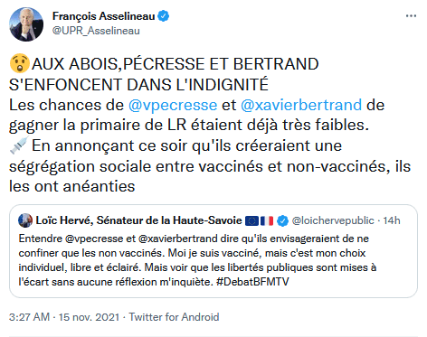
Task: Click the 14h timestamp on quoted tweet
Action: click(x=392, y=220)
